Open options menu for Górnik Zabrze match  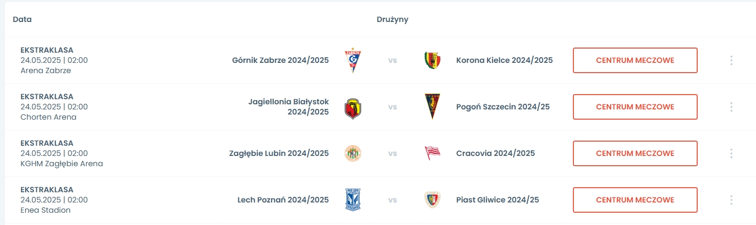tap(731, 60)
